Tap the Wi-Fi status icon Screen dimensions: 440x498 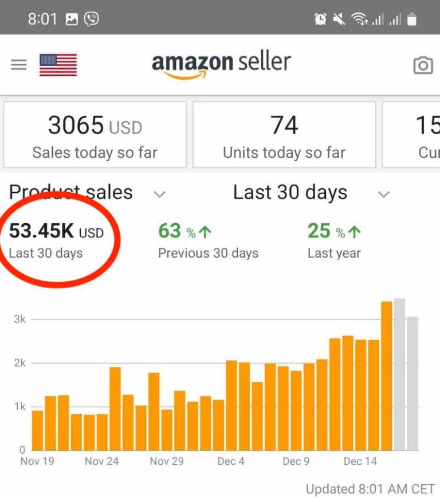359,20
